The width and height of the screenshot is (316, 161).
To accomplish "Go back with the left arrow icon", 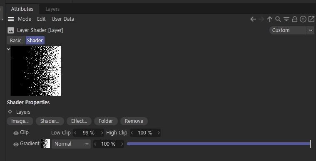I will point(253,19).
